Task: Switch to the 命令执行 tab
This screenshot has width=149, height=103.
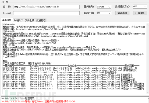Action: coord(18,20)
